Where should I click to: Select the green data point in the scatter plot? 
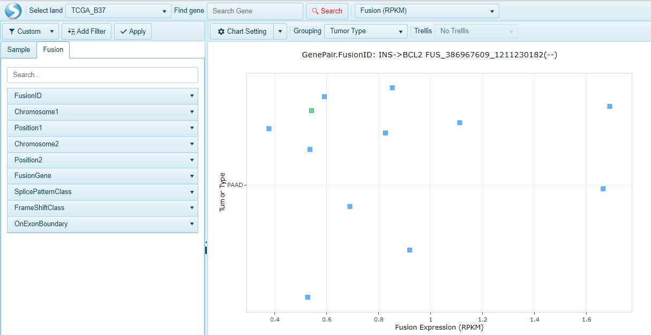tap(311, 110)
